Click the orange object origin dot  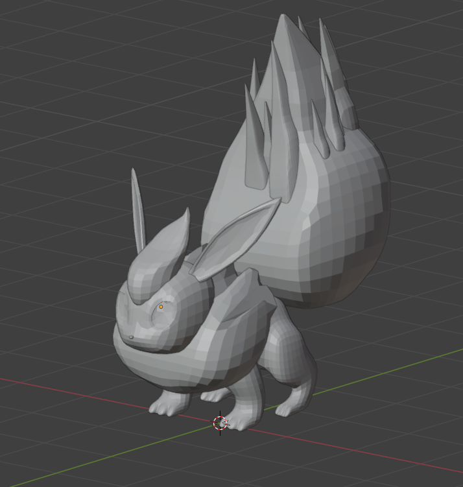coord(161,307)
